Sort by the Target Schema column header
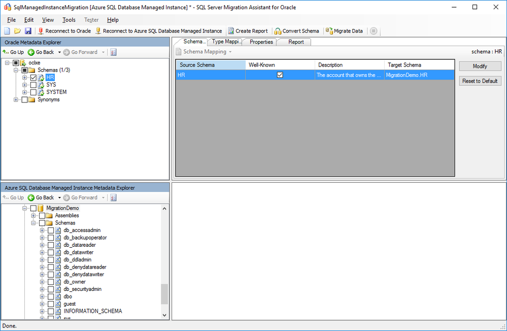Viewport: 507px width, 331px height. (x=419, y=64)
